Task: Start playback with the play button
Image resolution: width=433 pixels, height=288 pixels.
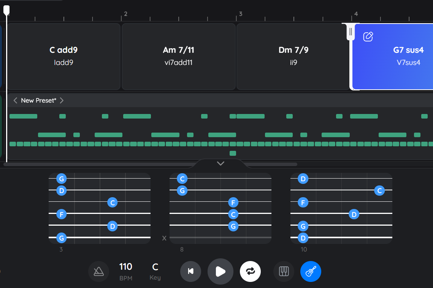Action: pos(220,271)
